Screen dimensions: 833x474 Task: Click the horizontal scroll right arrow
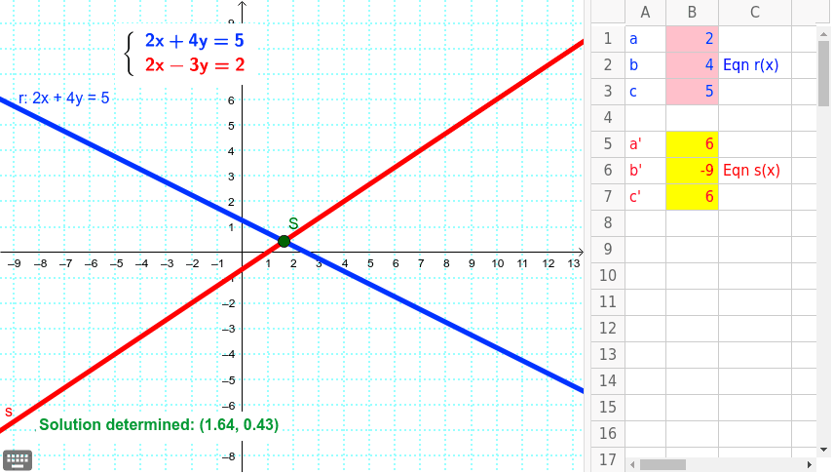tap(810, 464)
